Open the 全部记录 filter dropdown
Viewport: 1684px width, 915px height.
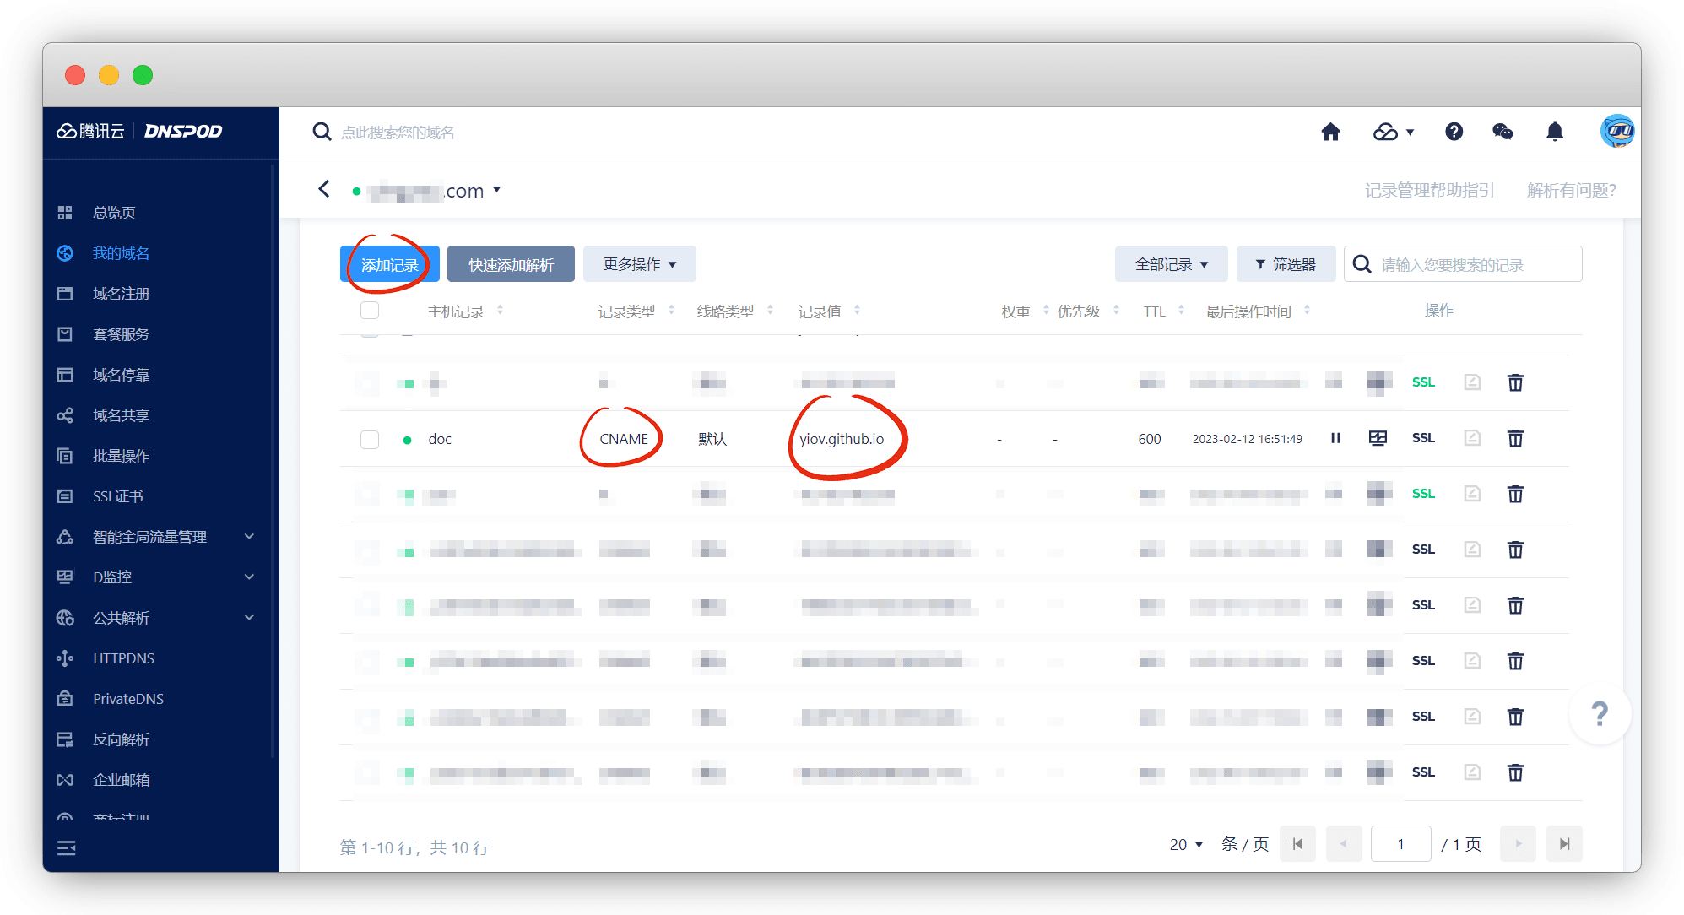click(1171, 263)
